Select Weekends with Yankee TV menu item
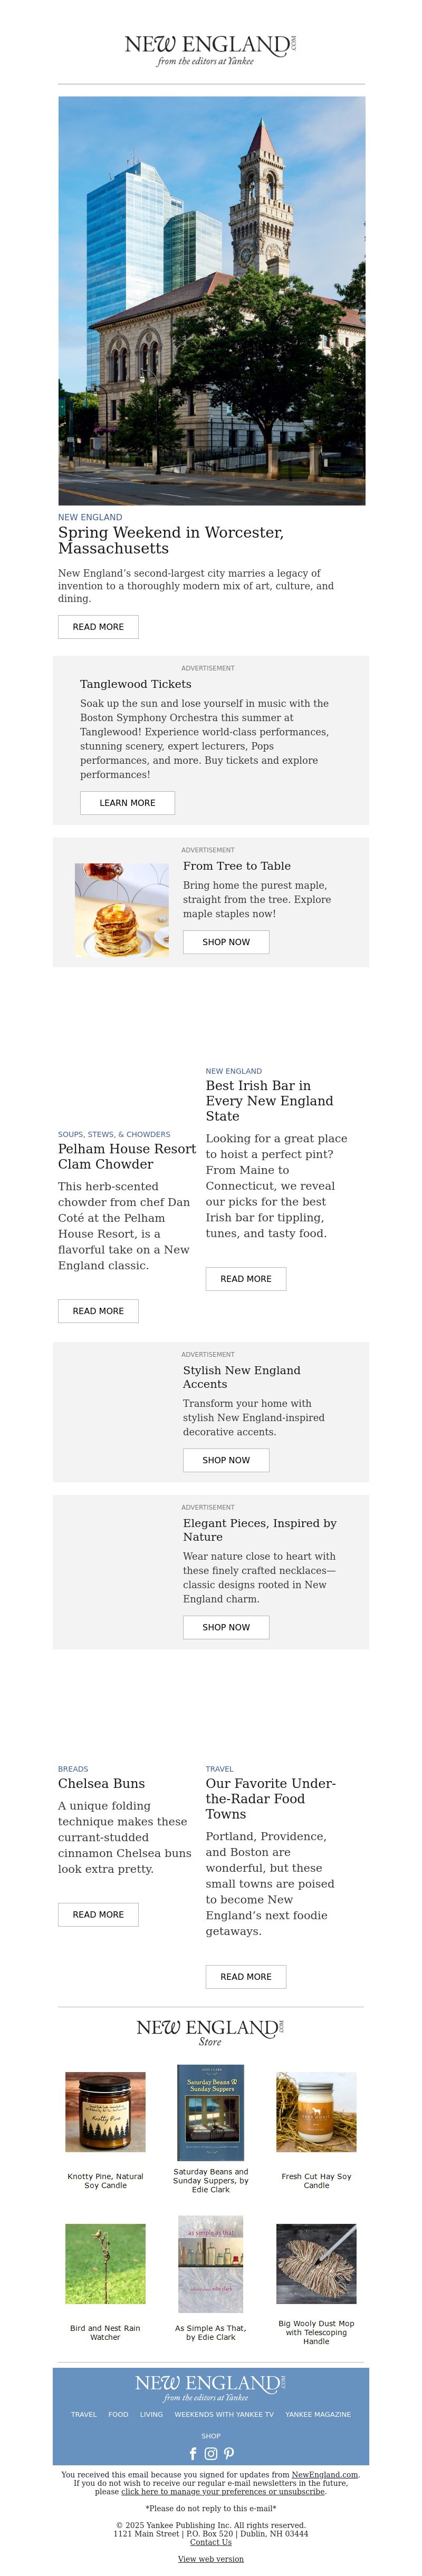Image resolution: width=422 pixels, height=2576 pixels. click(x=224, y=2413)
